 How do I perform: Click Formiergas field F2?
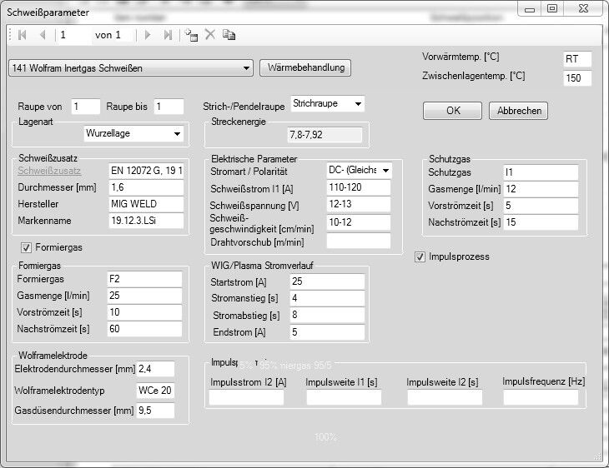coord(144,279)
